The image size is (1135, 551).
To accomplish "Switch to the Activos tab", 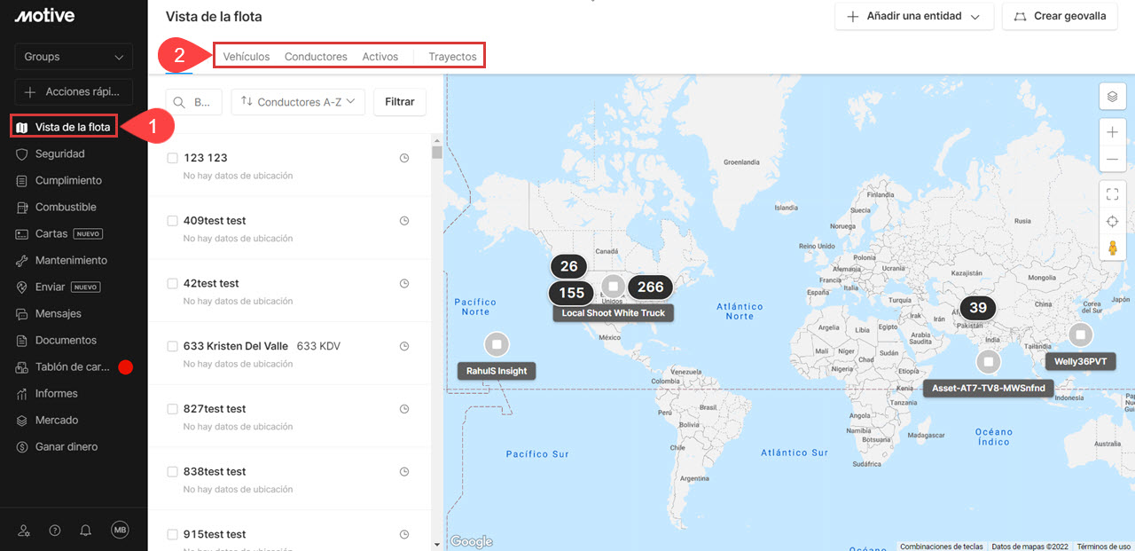I will pyautogui.click(x=380, y=57).
